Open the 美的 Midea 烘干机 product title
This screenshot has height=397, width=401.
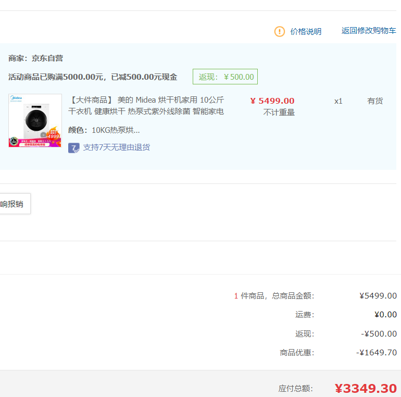[x=146, y=105]
